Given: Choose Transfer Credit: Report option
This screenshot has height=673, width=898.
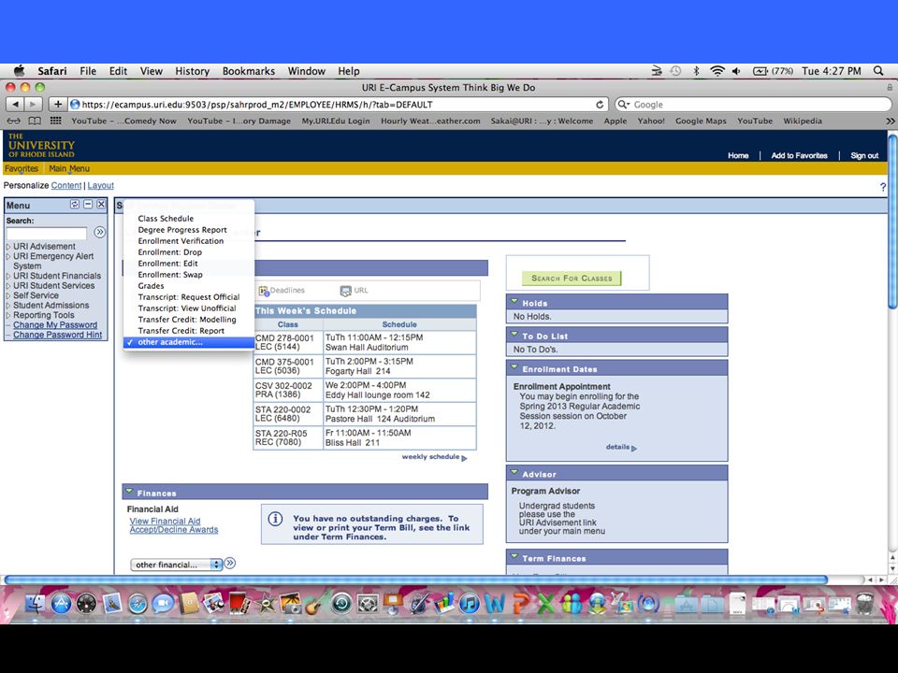Looking at the screenshot, I should click(x=189, y=330).
